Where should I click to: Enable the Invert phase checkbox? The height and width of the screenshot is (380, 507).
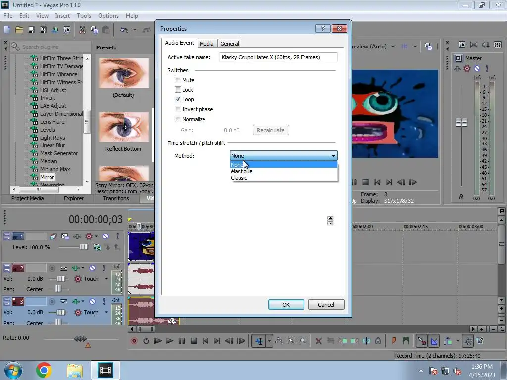pyautogui.click(x=178, y=109)
